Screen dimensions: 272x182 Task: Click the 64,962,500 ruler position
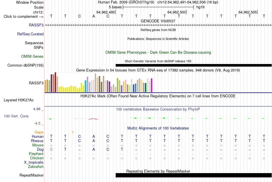tap(177, 12)
